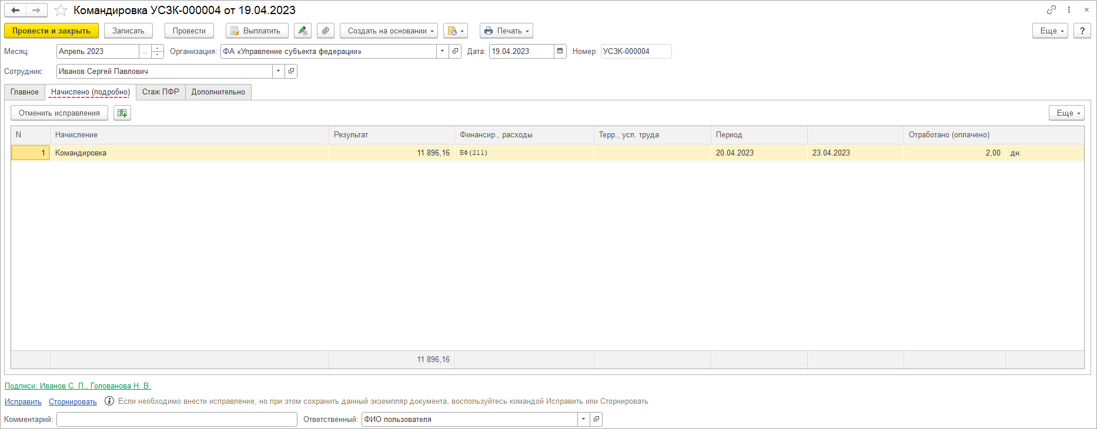Click the Записать button
Screen dimensions: 1097x429
[x=128, y=31]
